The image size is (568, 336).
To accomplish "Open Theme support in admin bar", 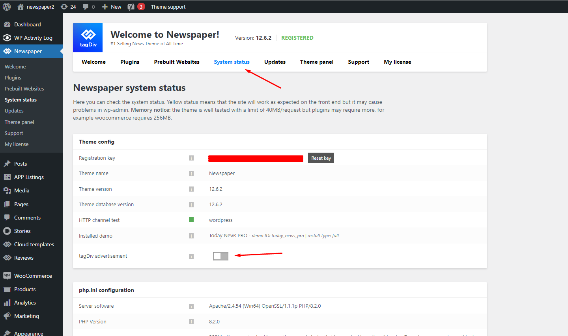I will [x=168, y=7].
